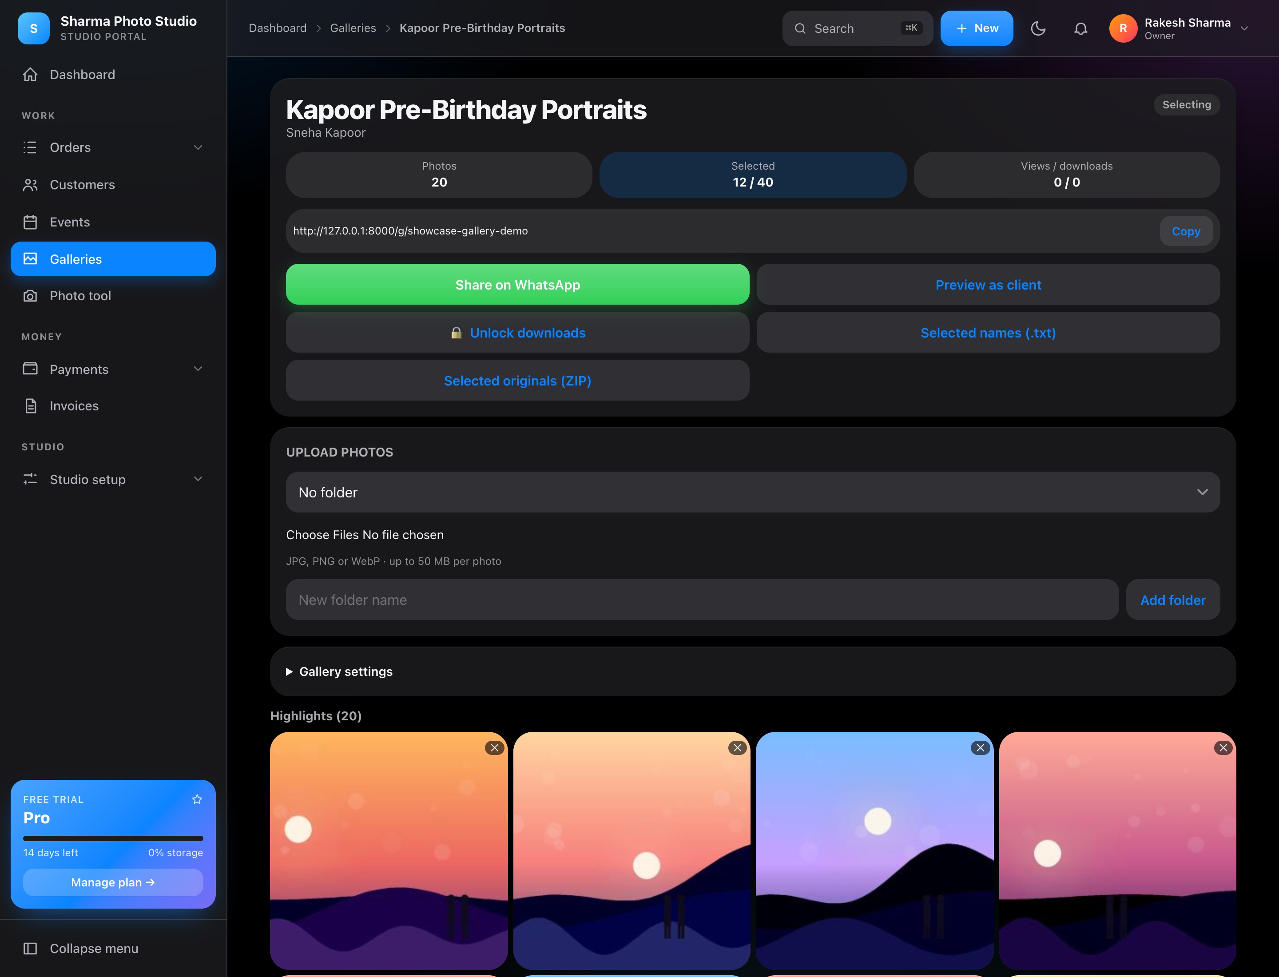
Task: Click the Galleries breadcrumb link
Action: (x=353, y=28)
